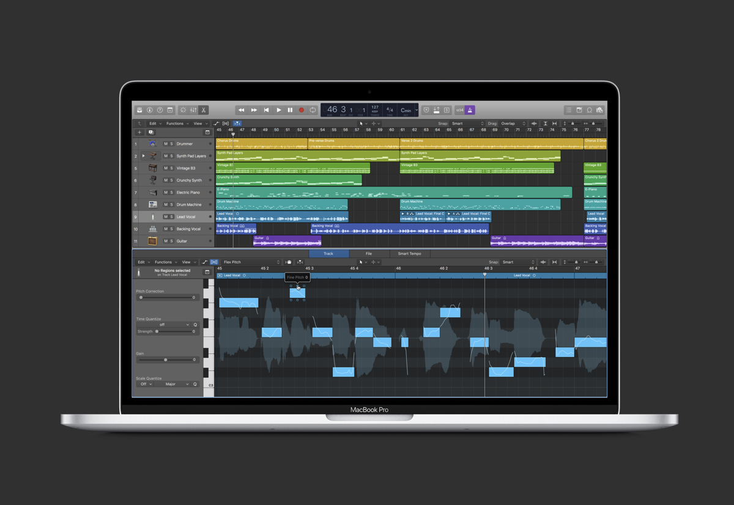Image resolution: width=734 pixels, height=505 pixels.
Task: Solo the Guitar track
Action: [x=171, y=241]
